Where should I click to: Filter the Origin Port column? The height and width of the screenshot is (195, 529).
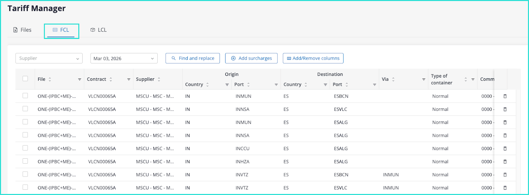point(276,85)
